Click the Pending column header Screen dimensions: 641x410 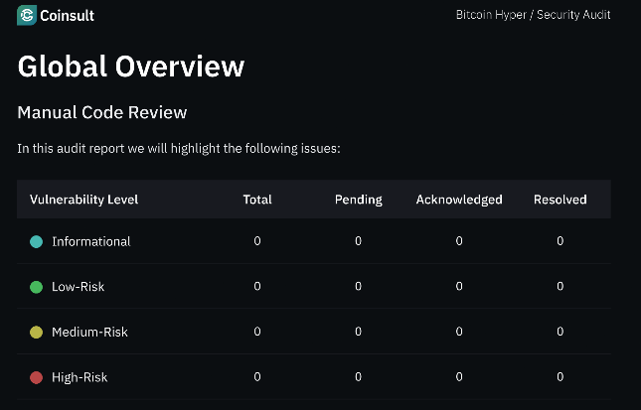point(359,200)
